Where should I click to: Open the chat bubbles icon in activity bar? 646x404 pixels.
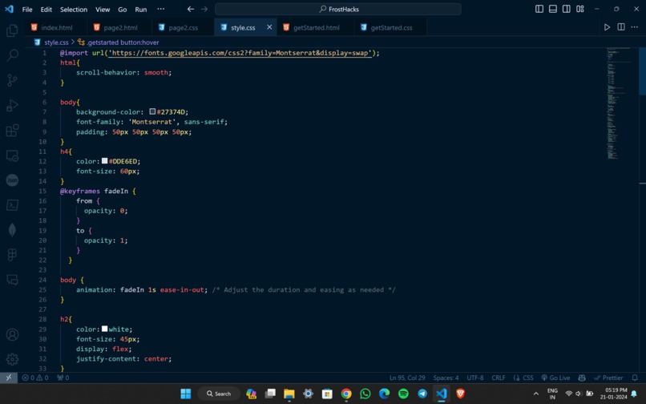coord(12,280)
